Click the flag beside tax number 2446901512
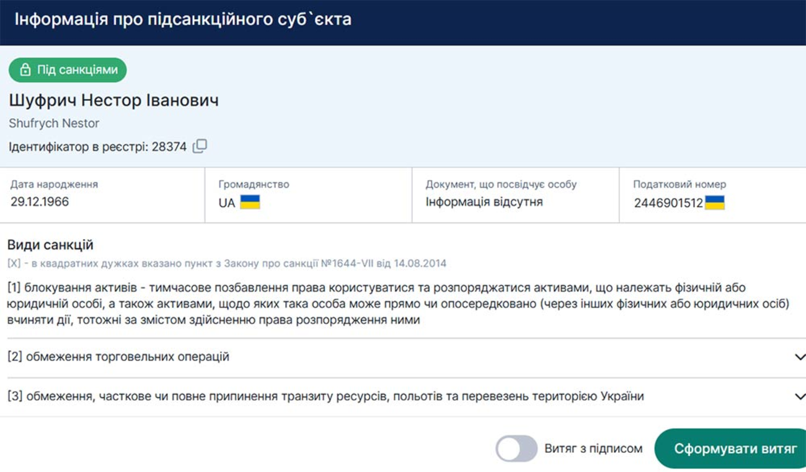806x472 pixels. [x=714, y=203]
